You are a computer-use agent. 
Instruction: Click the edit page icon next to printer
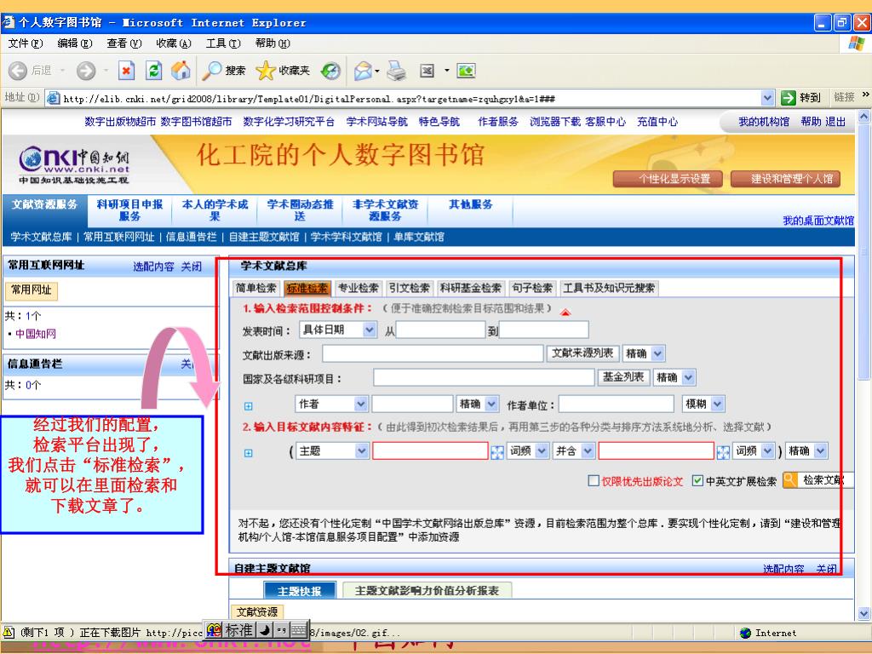(427, 71)
